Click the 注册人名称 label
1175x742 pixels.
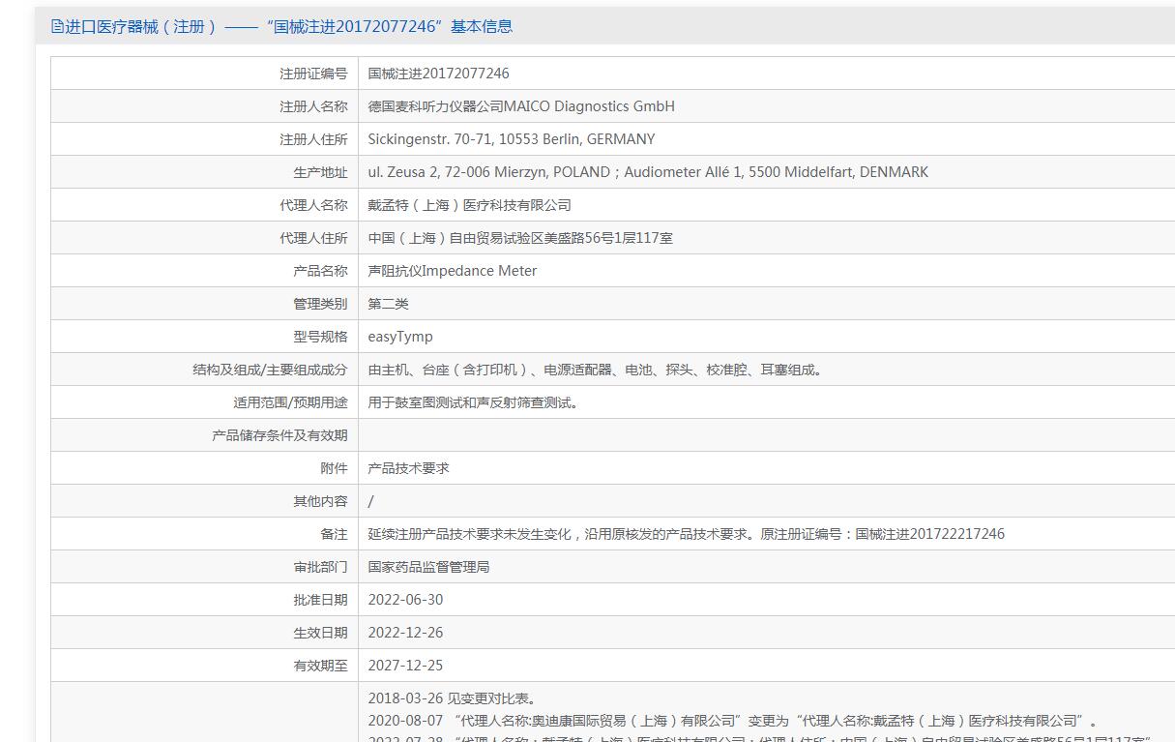313,106
